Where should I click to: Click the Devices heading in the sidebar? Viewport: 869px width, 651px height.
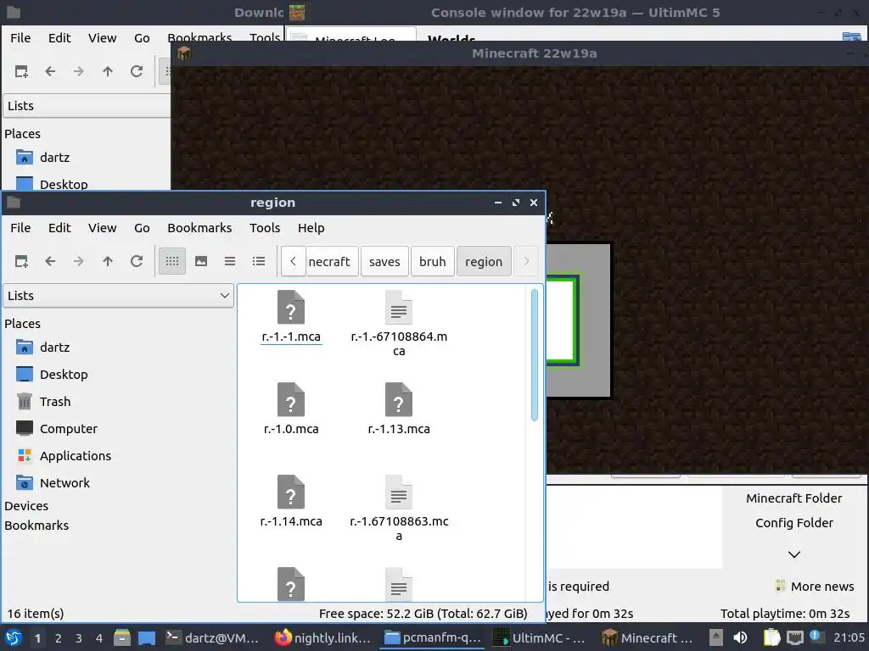[x=26, y=506]
